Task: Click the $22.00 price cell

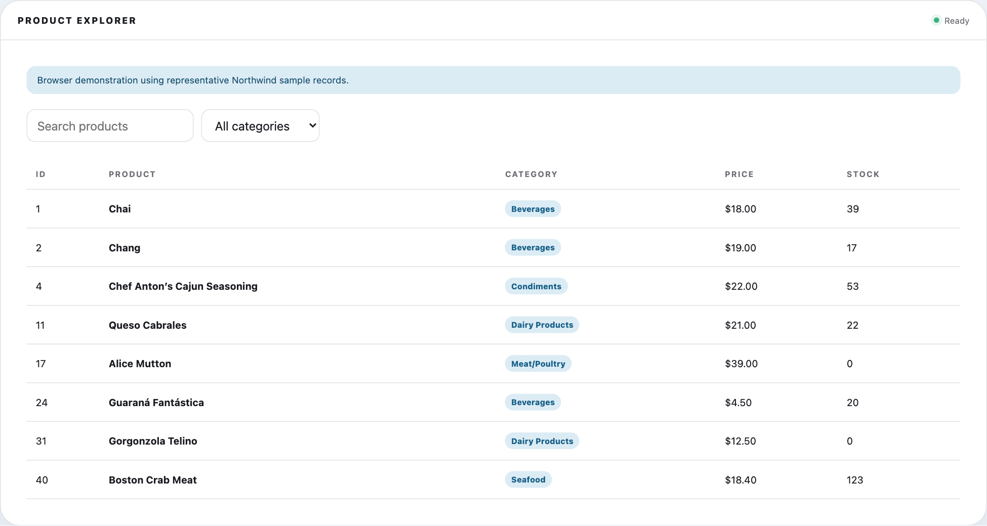Action: tap(741, 286)
